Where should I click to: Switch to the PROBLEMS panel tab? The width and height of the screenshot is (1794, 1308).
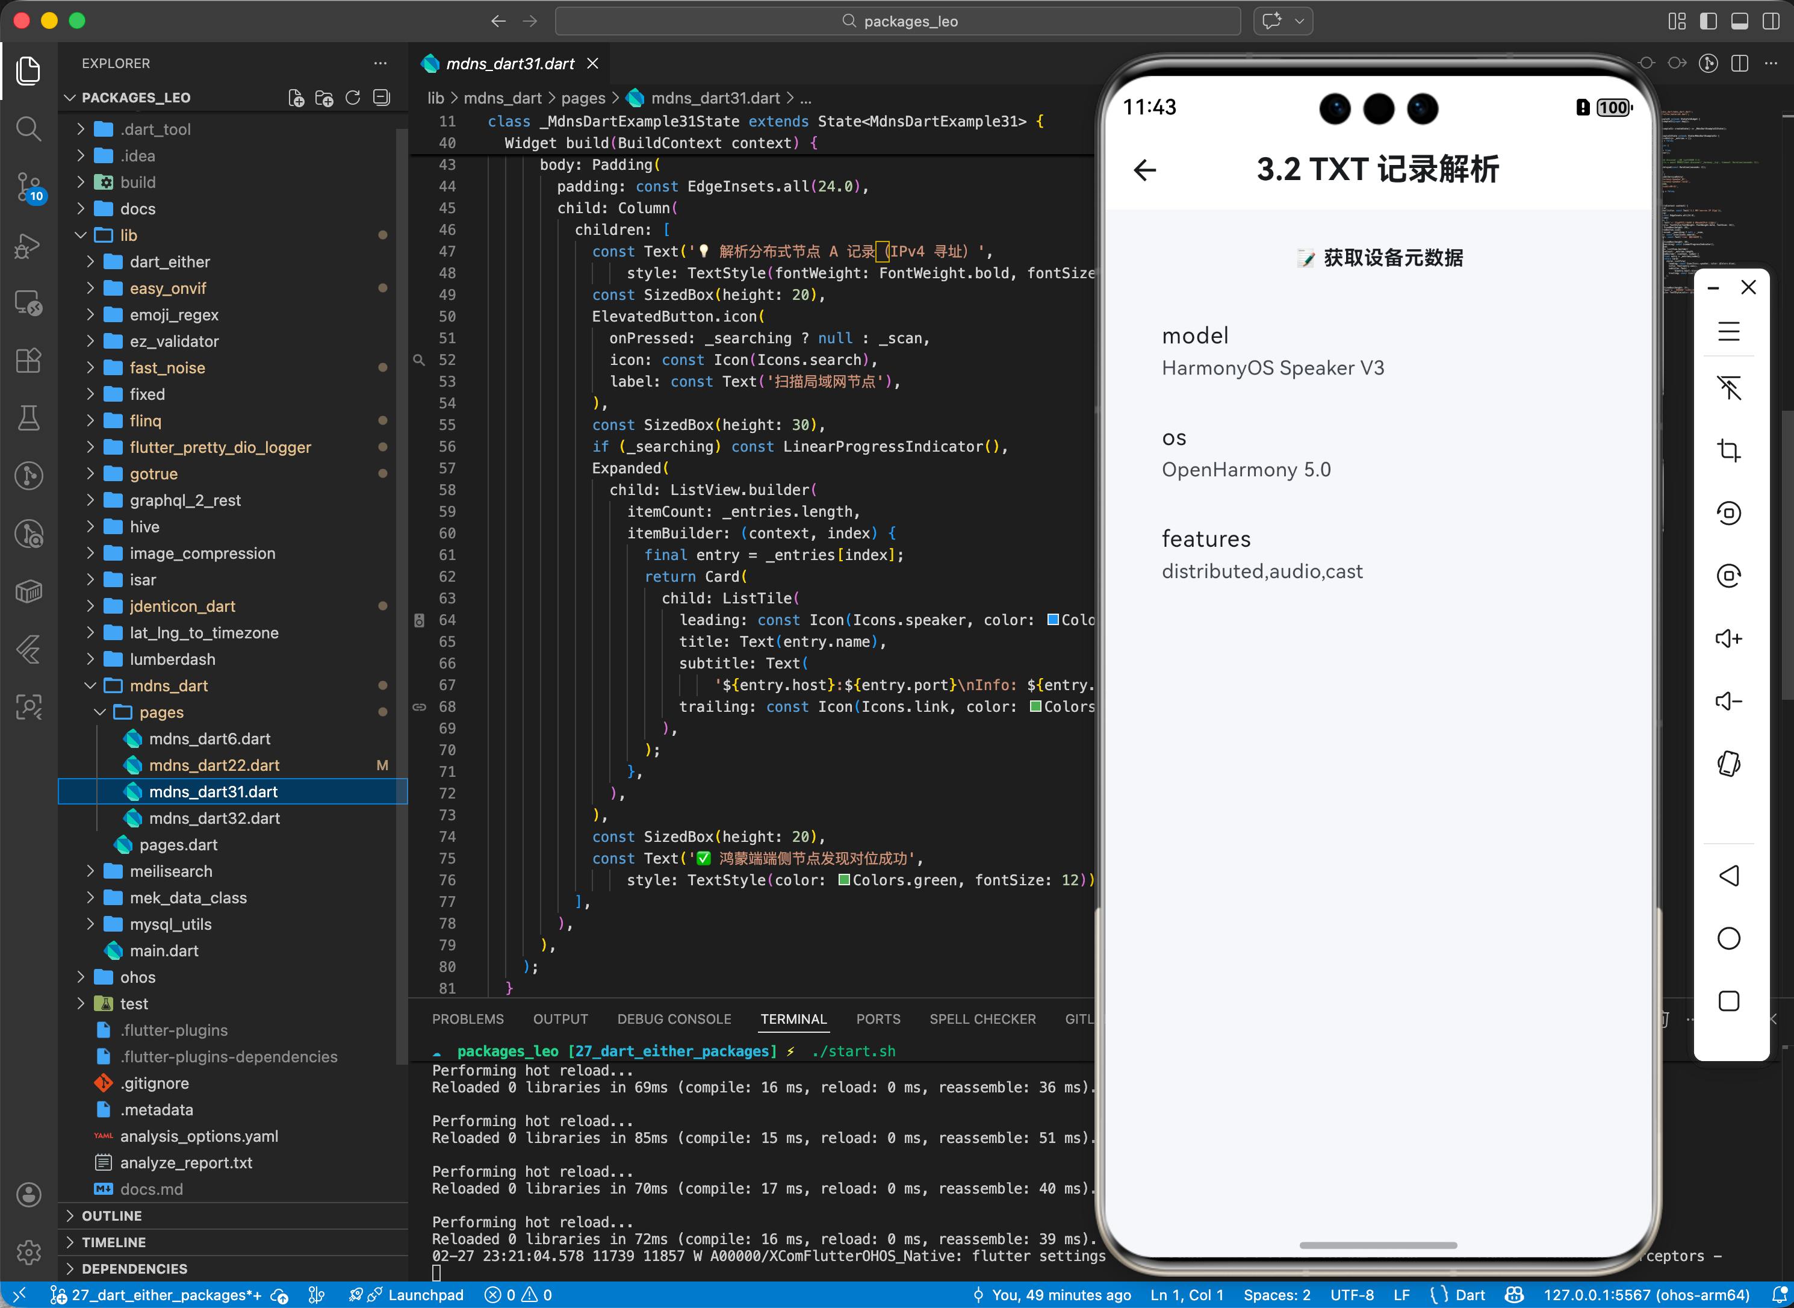[x=467, y=1019]
